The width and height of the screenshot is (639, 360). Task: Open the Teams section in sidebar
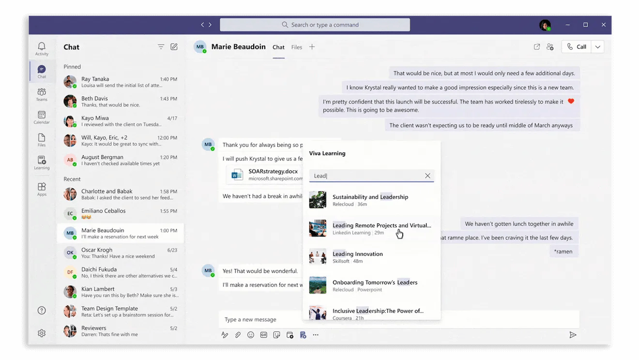pos(42,94)
